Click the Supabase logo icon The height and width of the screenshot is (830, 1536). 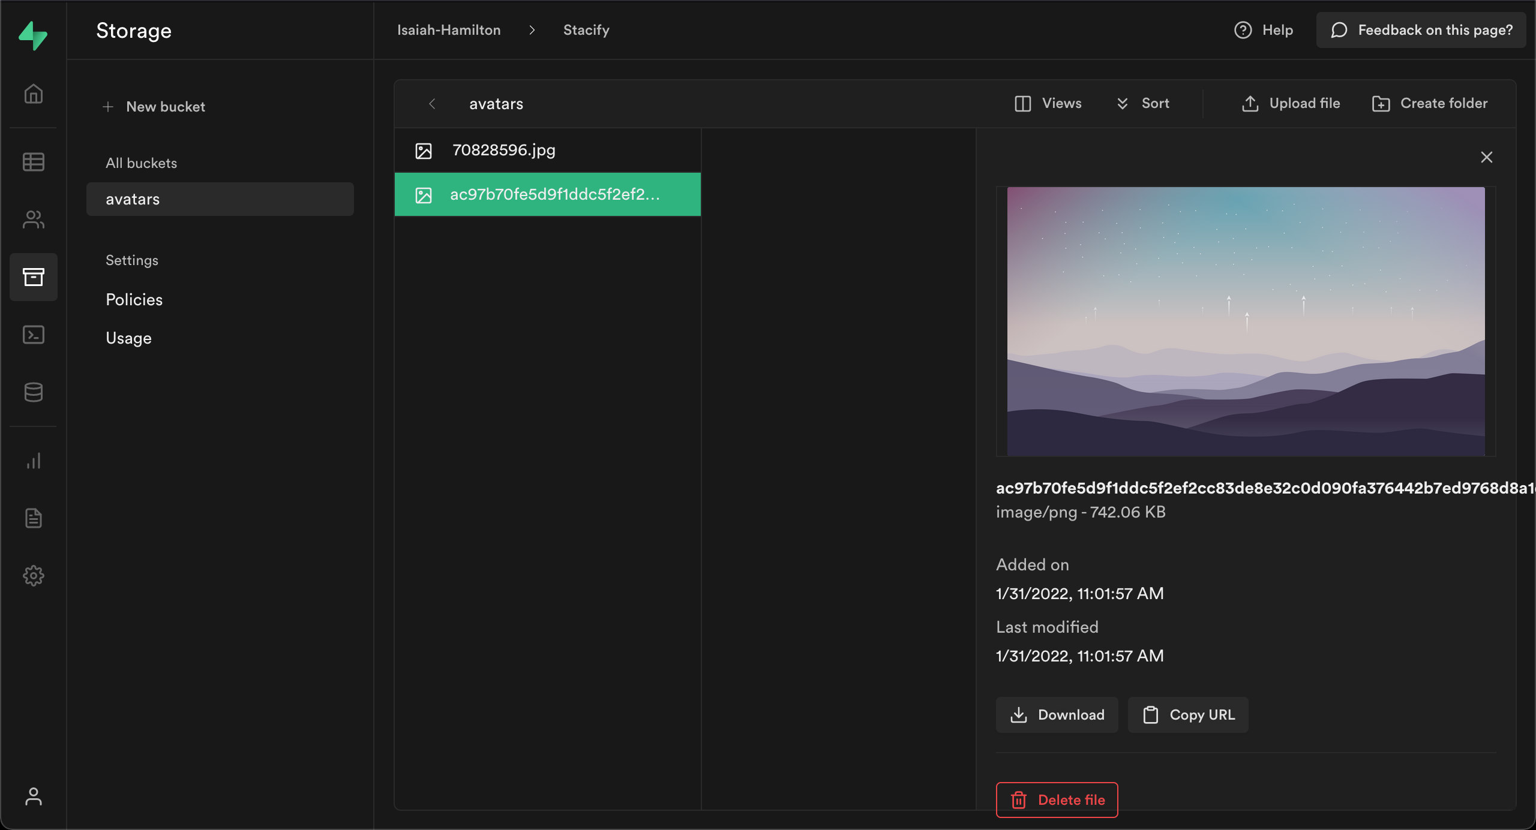pyautogui.click(x=33, y=35)
